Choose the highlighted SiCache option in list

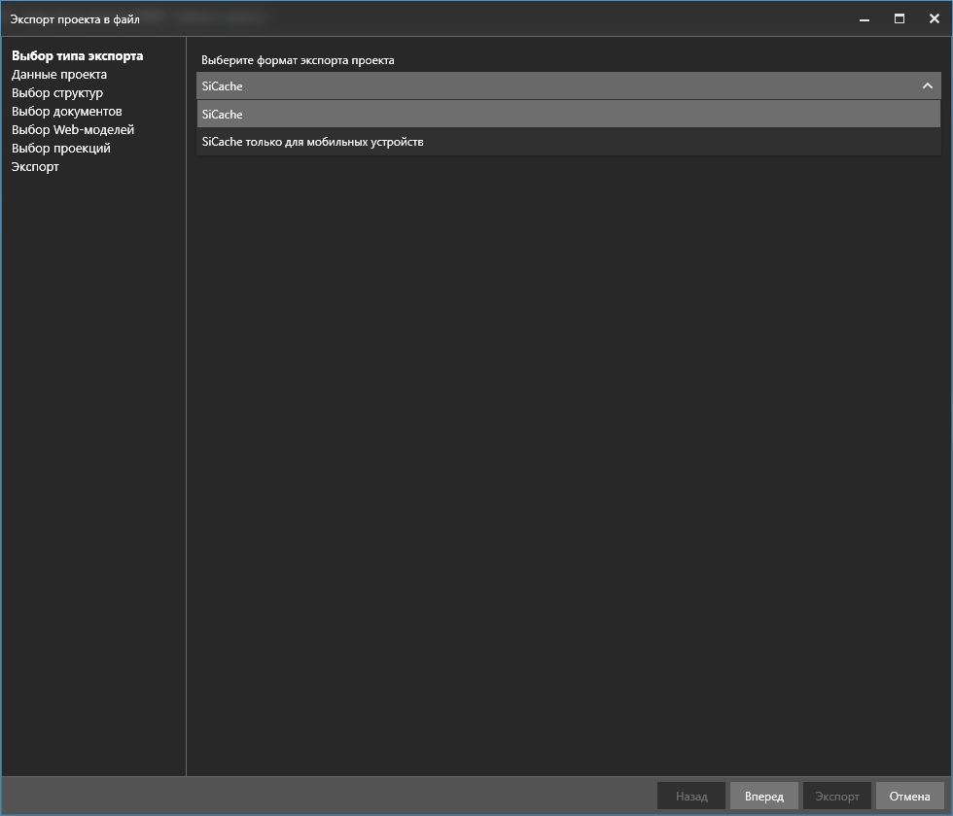(568, 115)
